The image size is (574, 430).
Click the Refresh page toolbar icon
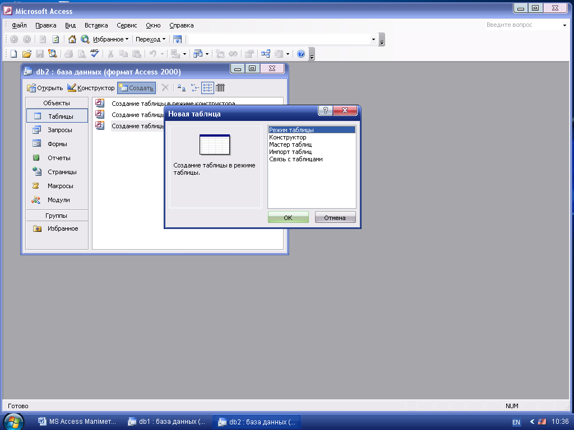point(55,39)
